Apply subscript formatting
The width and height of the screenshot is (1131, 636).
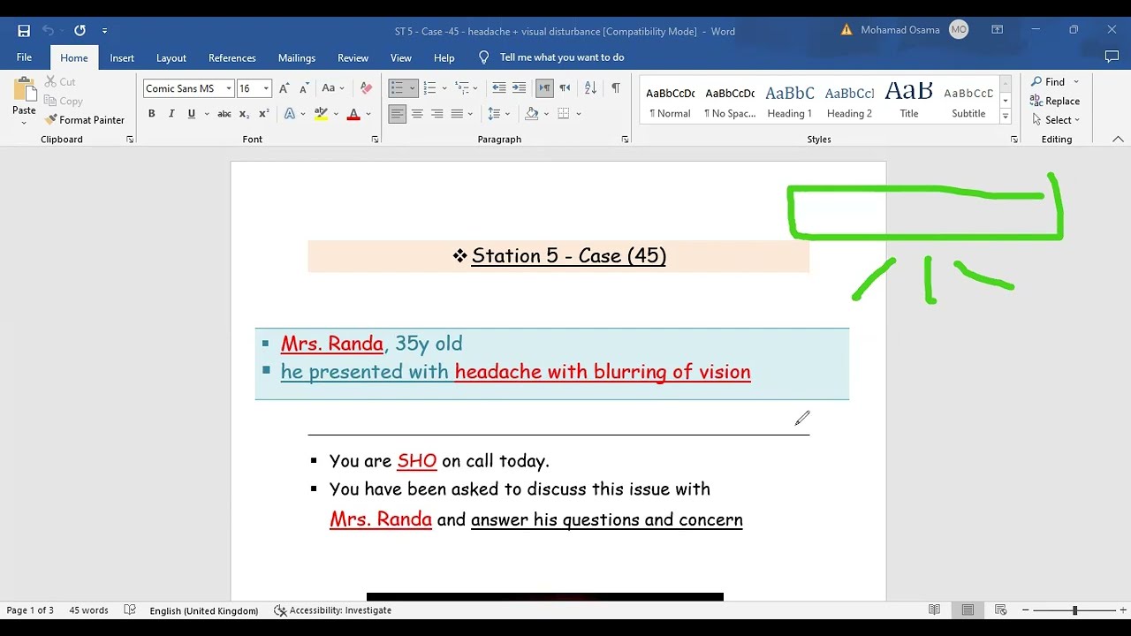tap(244, 114)
